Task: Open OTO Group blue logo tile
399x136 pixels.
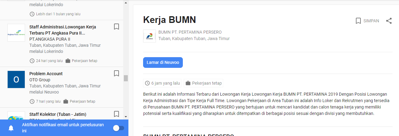Action: (16, 80)
